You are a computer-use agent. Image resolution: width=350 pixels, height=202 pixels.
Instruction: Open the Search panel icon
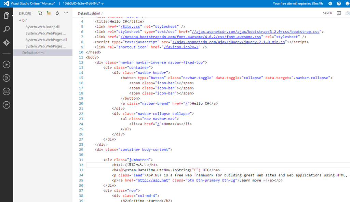[6, 29]
